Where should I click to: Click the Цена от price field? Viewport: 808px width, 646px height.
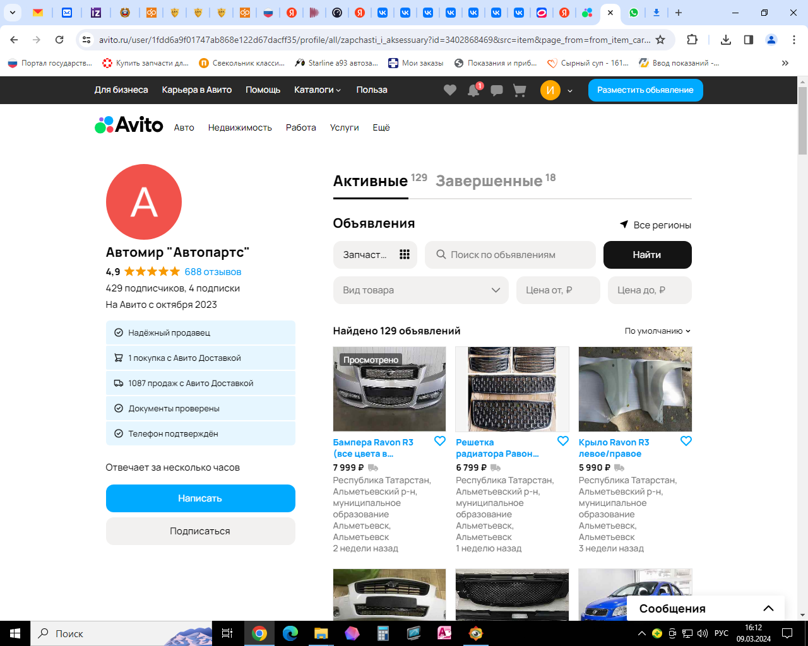(558, 290)
